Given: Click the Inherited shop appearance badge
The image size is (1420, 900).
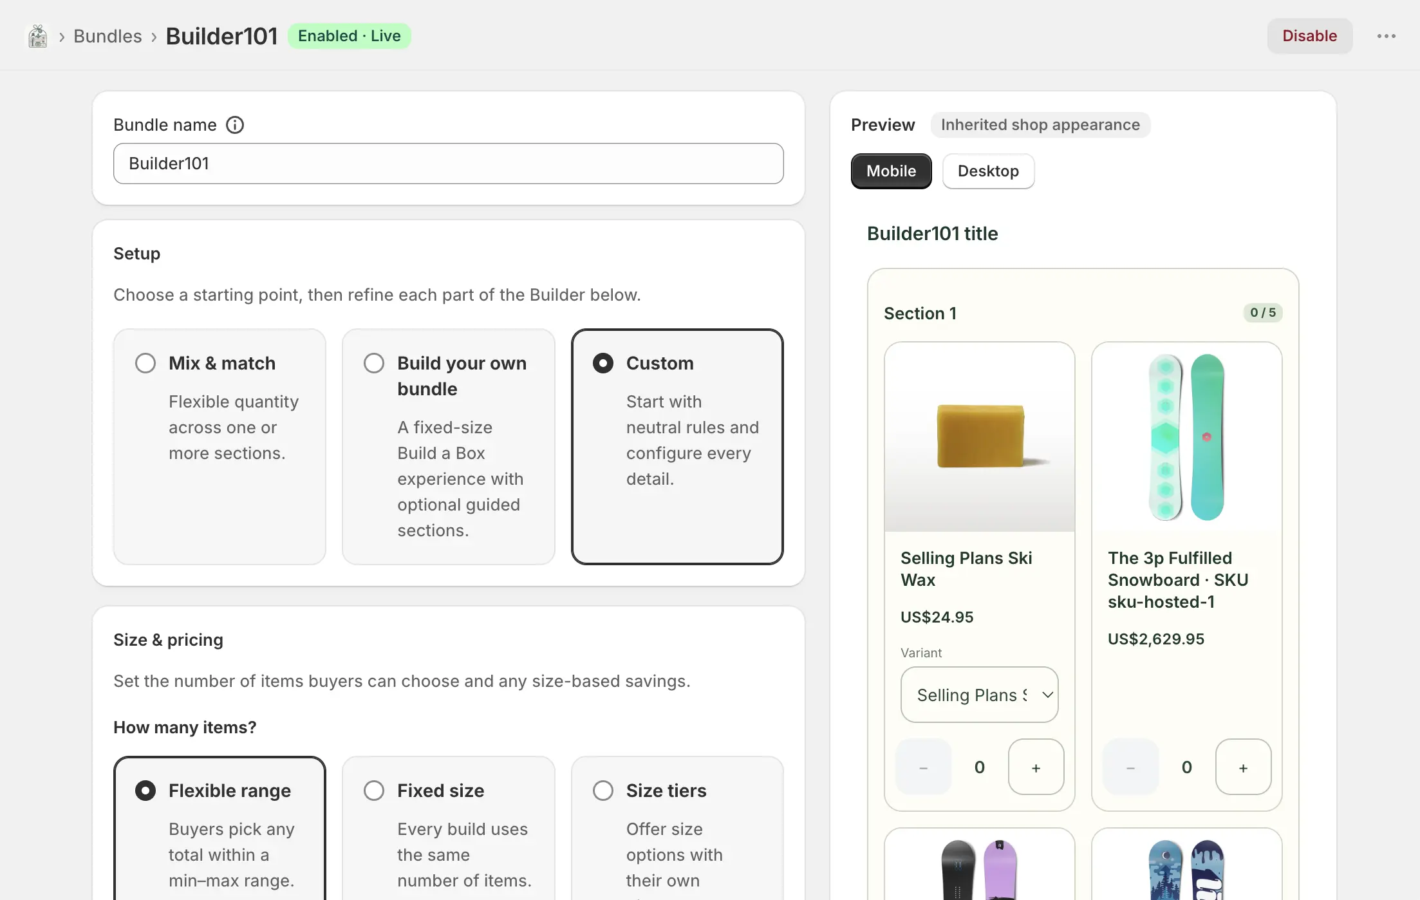Looking at the screenshot, I should pyautogui.click(x=1040, y=125).
